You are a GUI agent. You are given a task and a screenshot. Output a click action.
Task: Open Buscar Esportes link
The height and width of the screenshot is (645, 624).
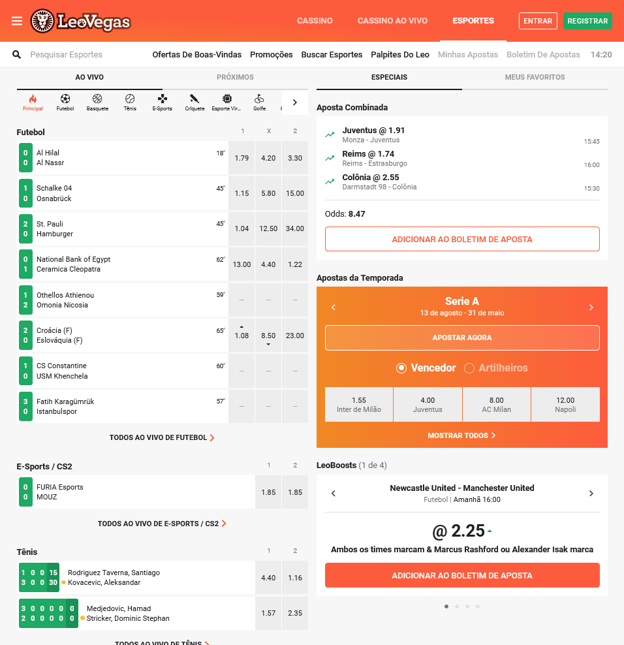pyautogui.click(x=332, y=54)
